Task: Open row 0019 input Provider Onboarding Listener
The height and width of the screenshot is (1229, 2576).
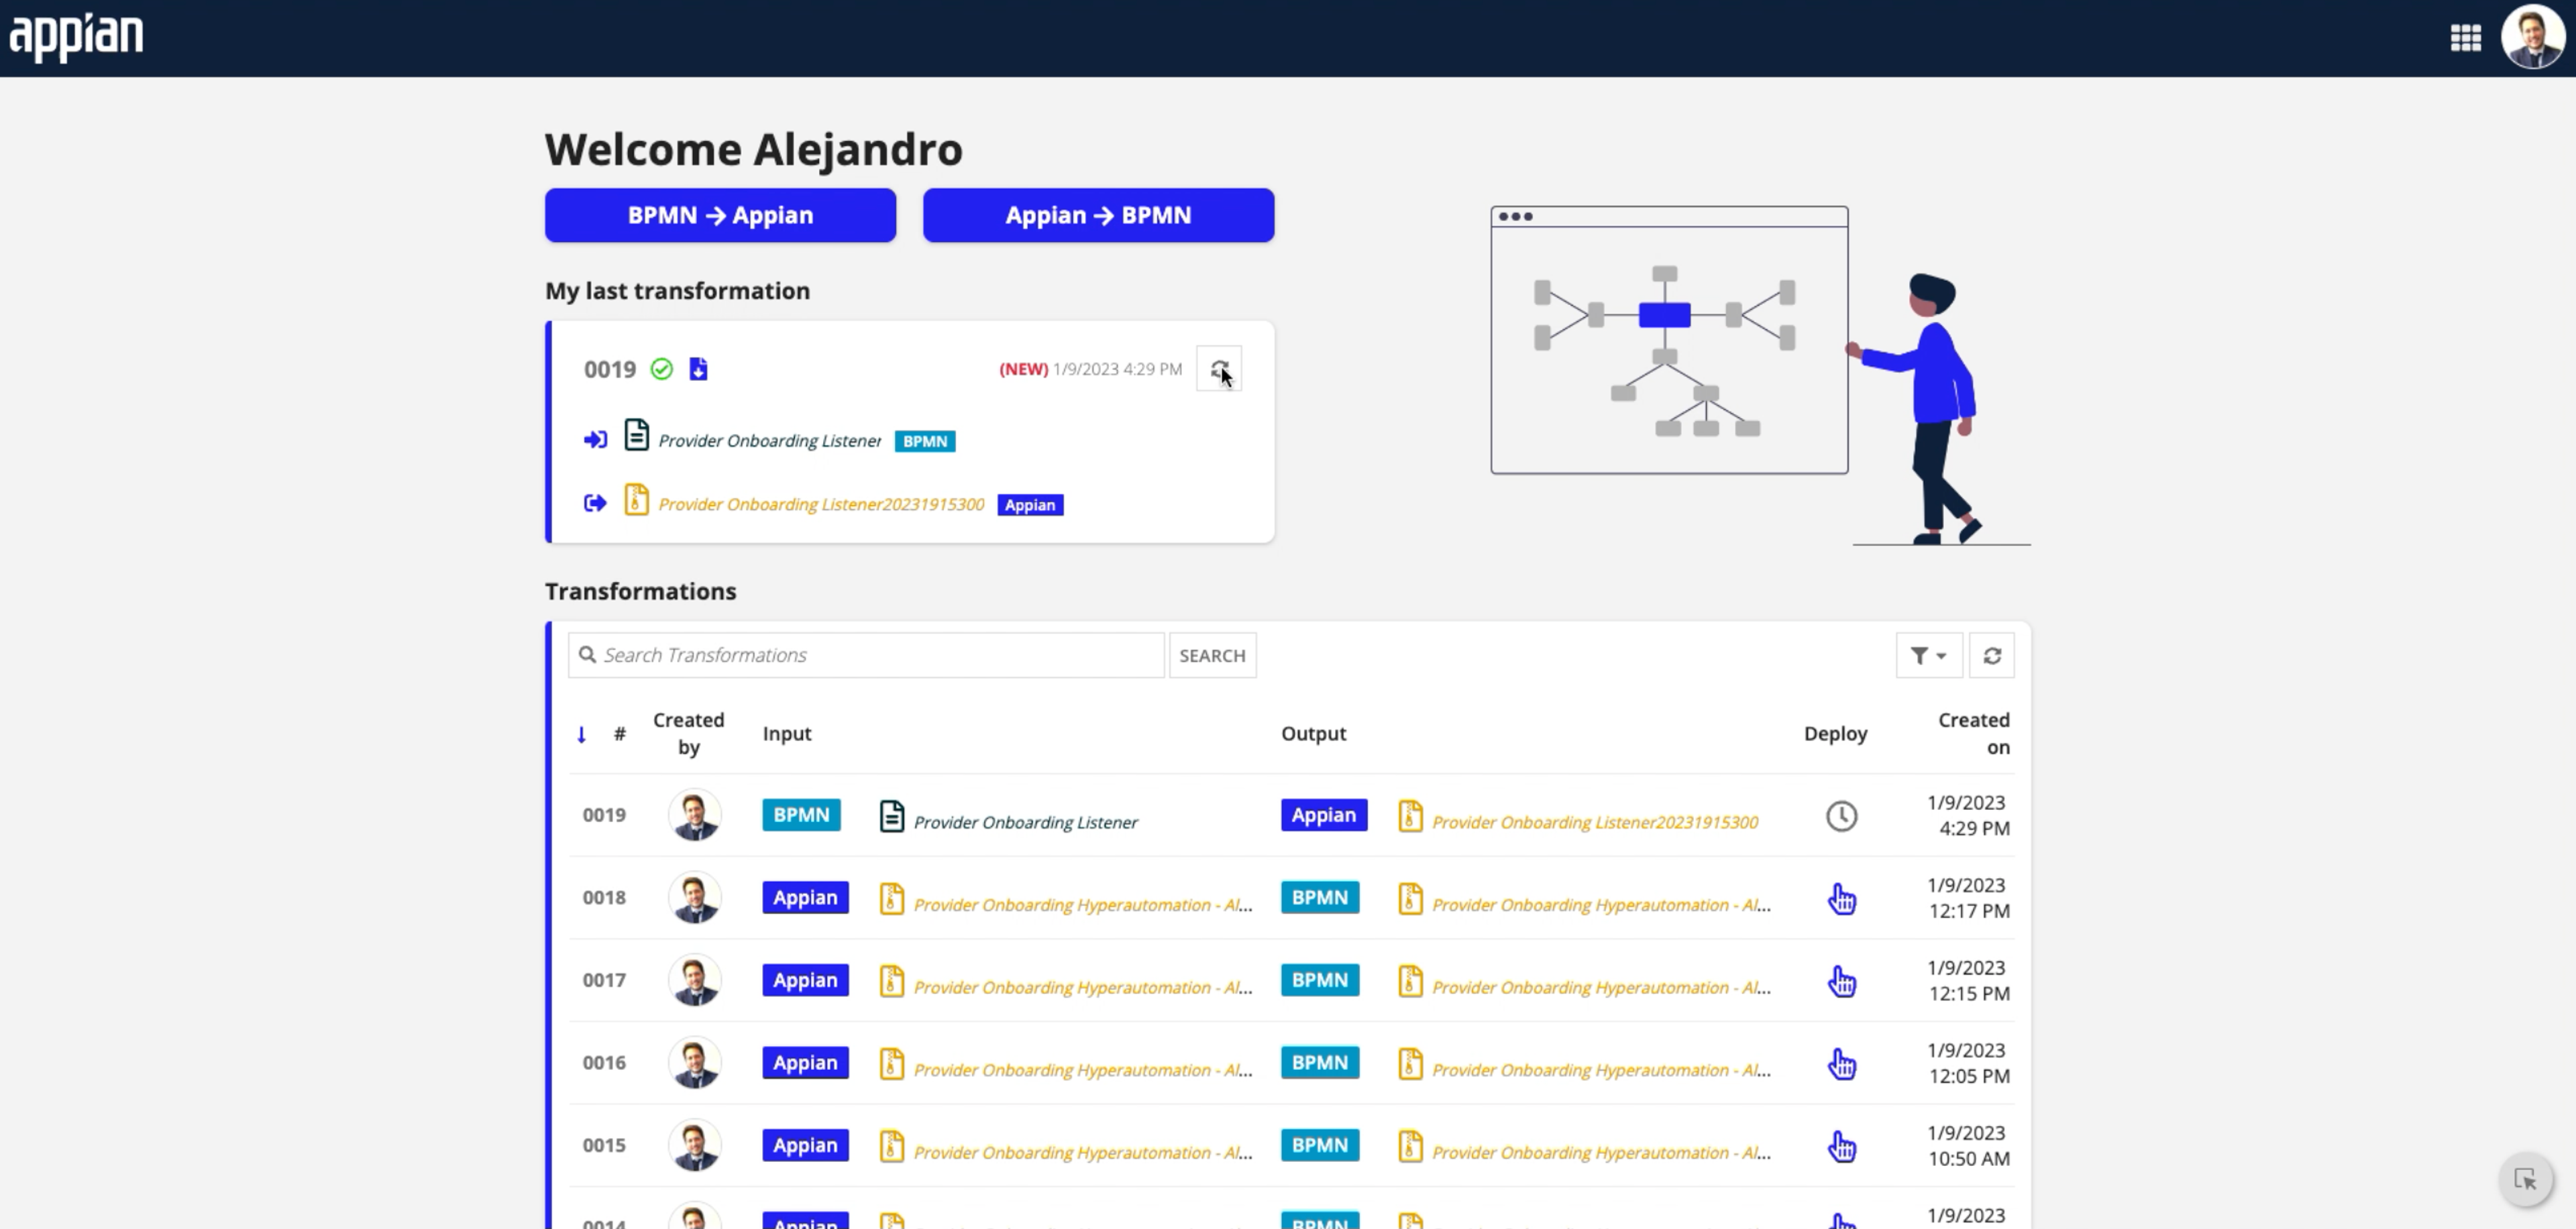Action: point(1025,822)
